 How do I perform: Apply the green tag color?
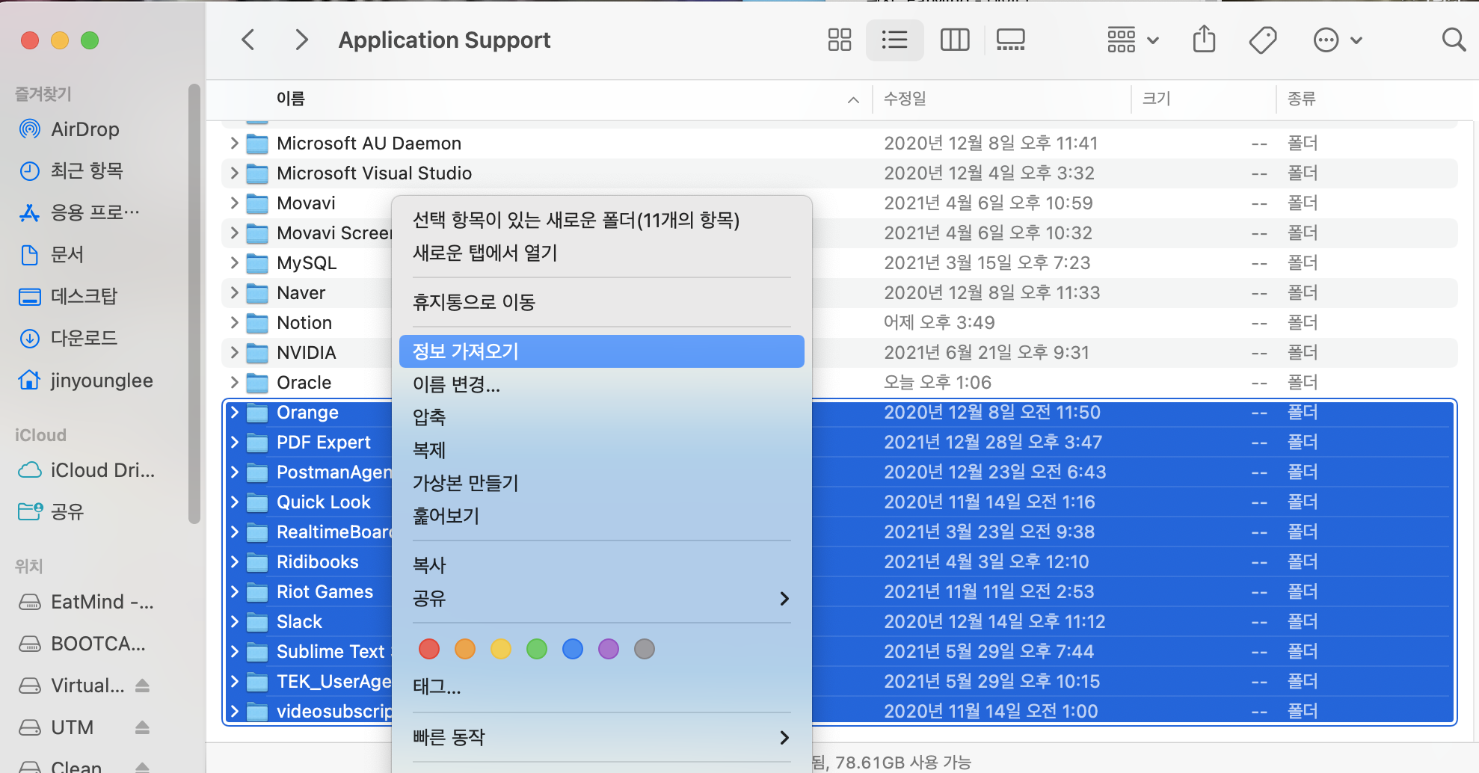(x=537, y=649)
